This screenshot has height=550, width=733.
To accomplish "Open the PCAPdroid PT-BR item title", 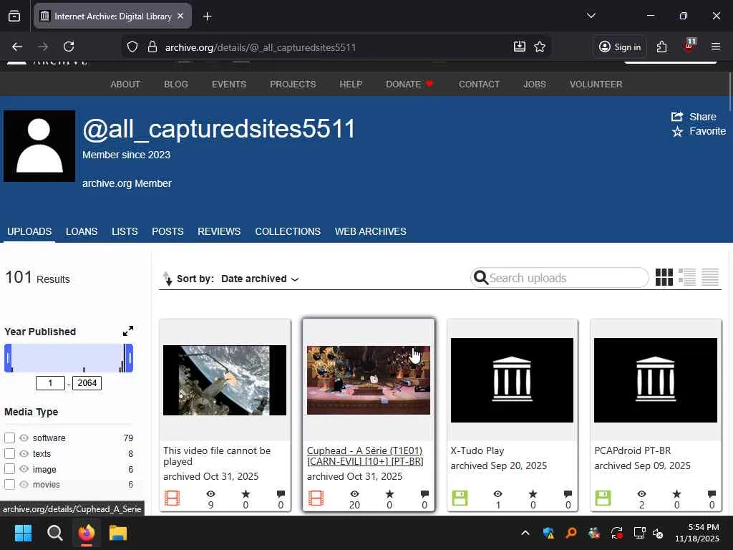I will pos(633,450).
